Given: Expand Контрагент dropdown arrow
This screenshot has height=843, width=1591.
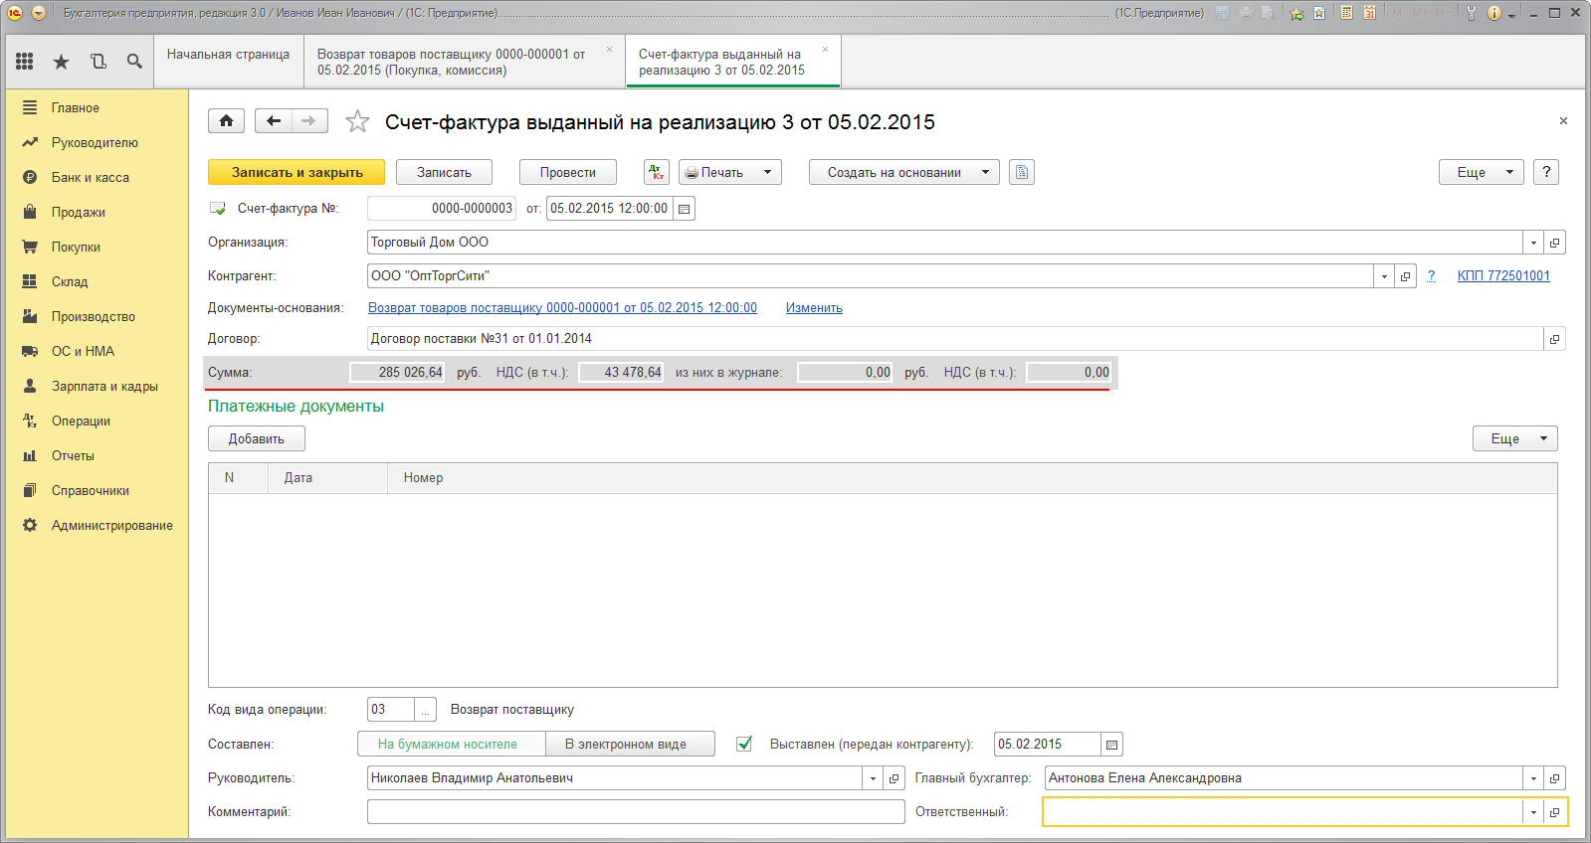Looking at the screenshot, I should coord(1384,276).
